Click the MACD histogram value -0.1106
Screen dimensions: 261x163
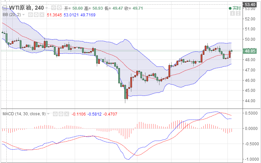(x=78, y=114)
